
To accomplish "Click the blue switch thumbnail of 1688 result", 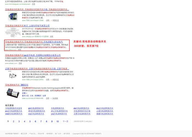I will click(x=13, y=16).
